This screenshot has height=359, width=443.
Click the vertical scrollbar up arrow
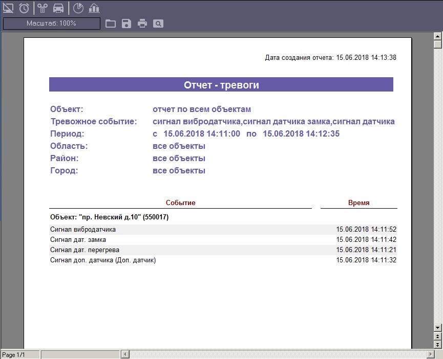click(437, 36)
